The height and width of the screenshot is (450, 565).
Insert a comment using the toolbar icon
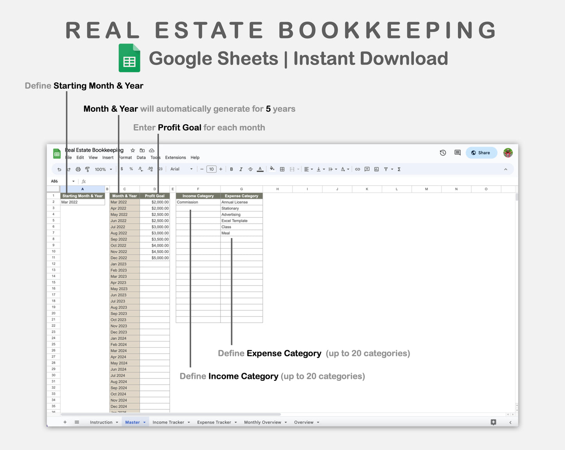point(367,169)
